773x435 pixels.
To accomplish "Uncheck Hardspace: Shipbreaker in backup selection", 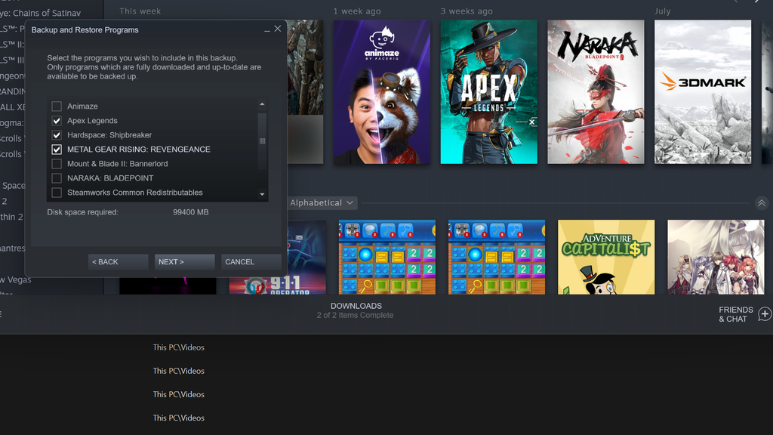I will 56,134.
